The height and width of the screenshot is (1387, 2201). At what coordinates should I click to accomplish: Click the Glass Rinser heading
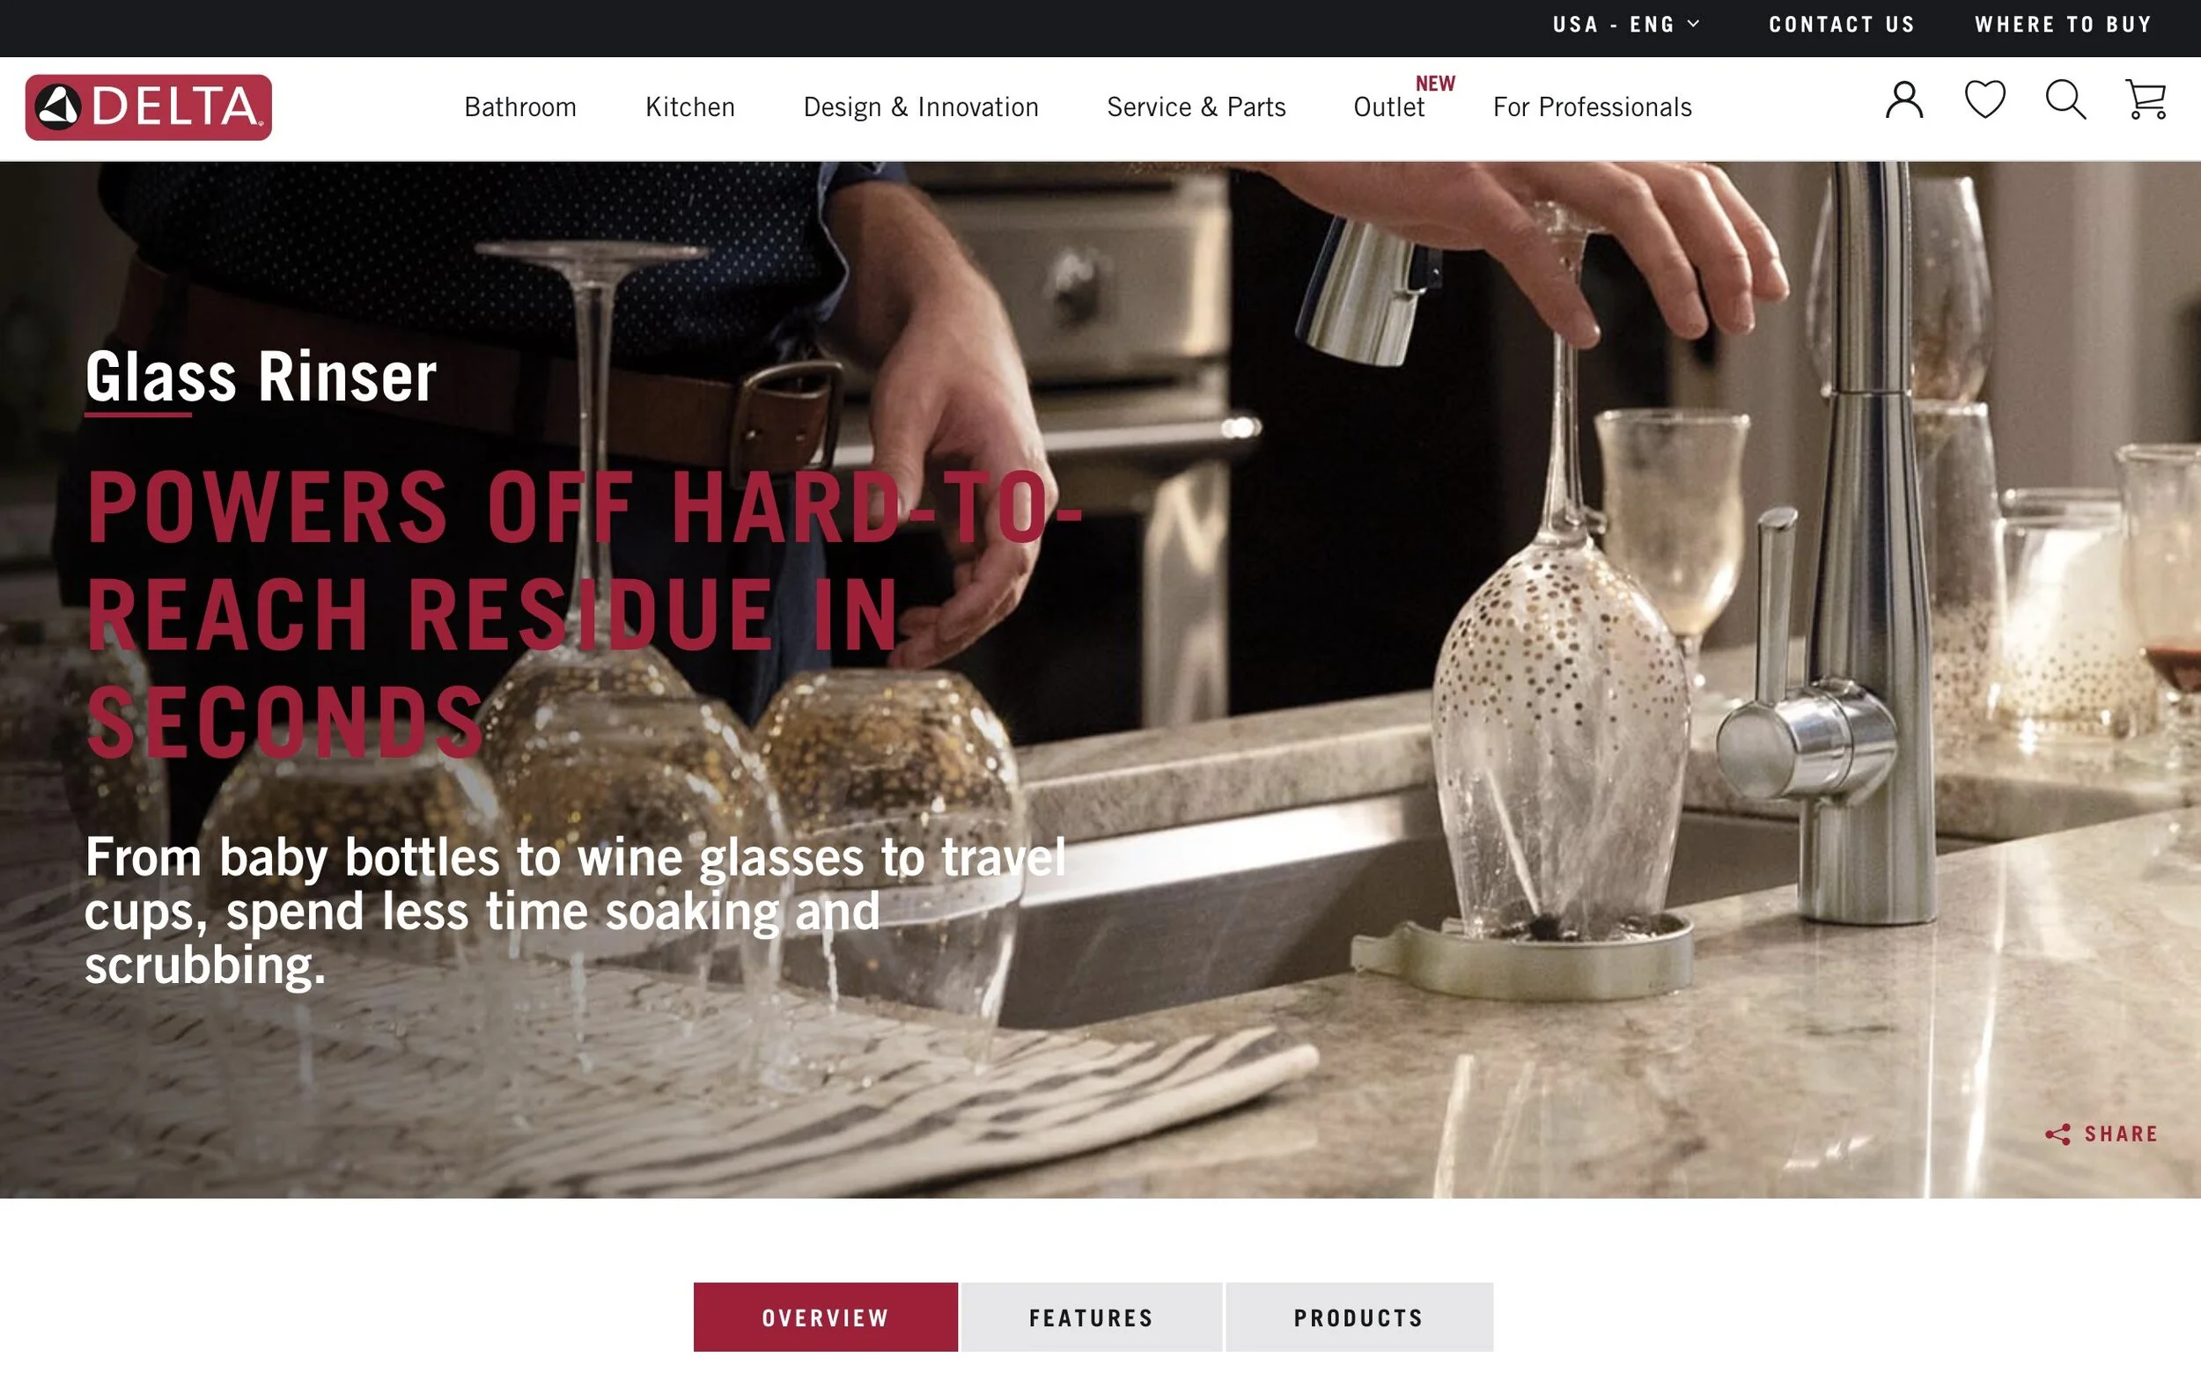261,377
